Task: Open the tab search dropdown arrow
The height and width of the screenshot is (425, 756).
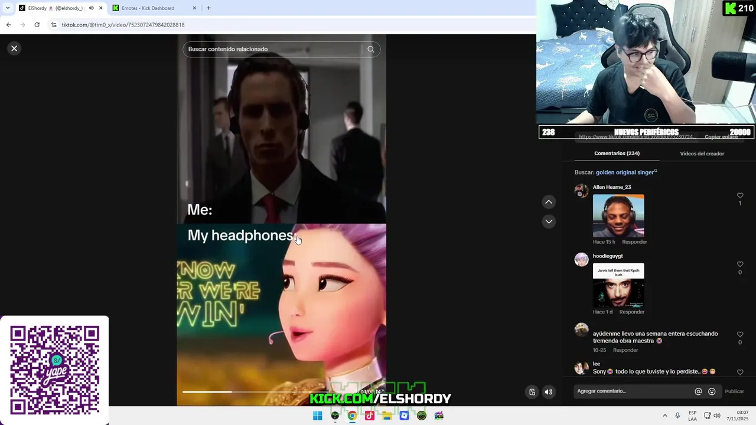Action: (x=8, y=8)
